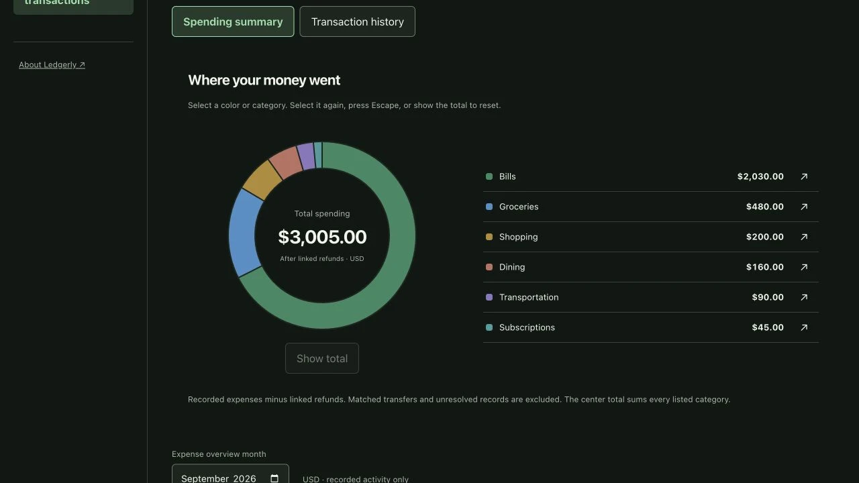Click the green Bills legend swatch
859x483 pixels.
(x=489, y=176)
